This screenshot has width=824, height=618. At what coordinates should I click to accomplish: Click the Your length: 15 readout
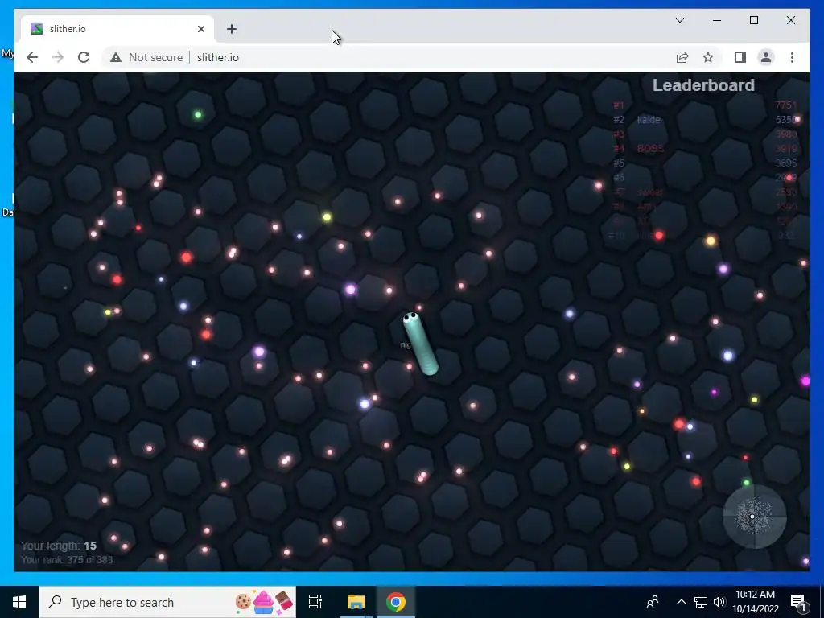[58, 546]
